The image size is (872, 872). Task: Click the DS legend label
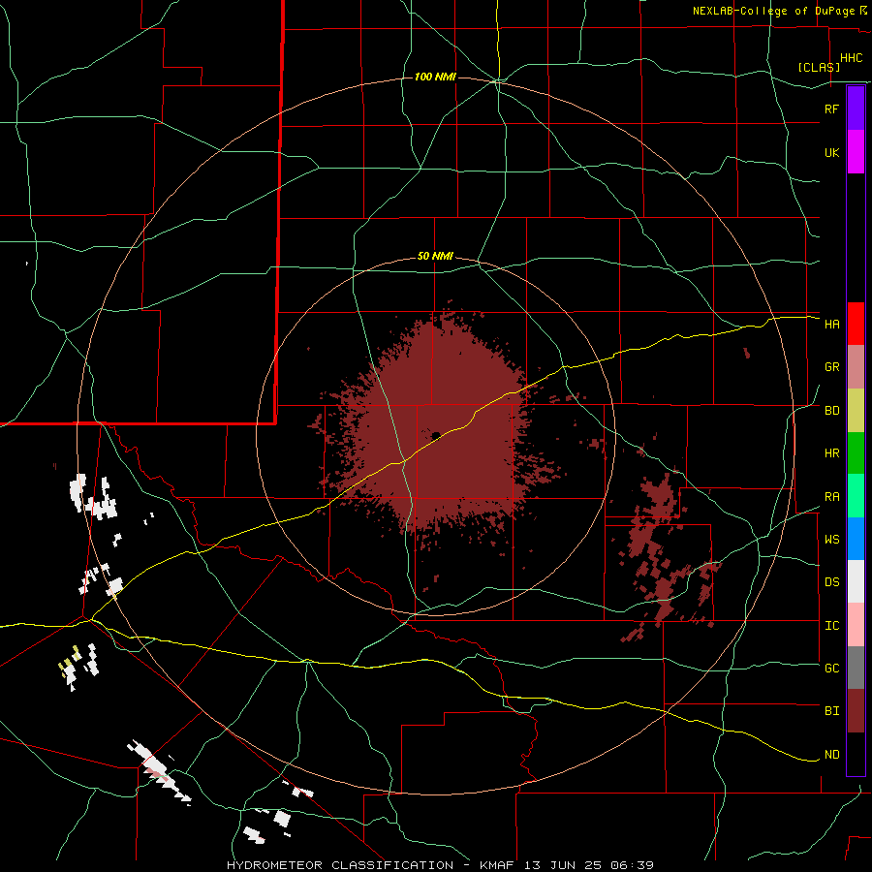pos(831,582)
